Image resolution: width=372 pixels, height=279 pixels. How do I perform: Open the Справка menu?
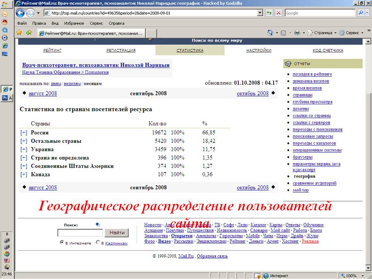[117, 23]
